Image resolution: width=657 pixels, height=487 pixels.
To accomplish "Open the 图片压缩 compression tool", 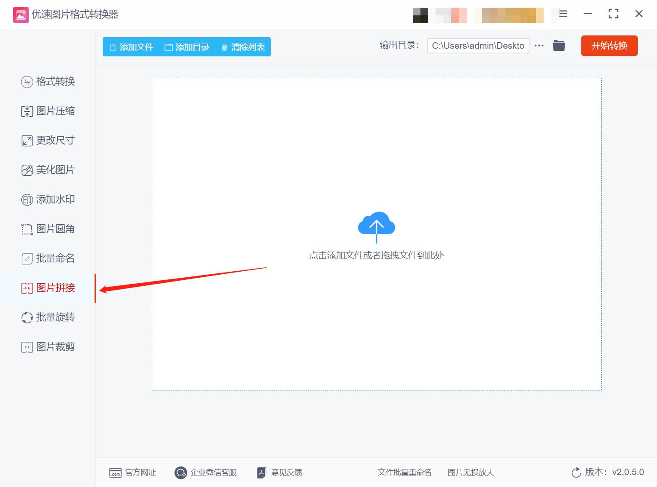I will click(48, 111).
